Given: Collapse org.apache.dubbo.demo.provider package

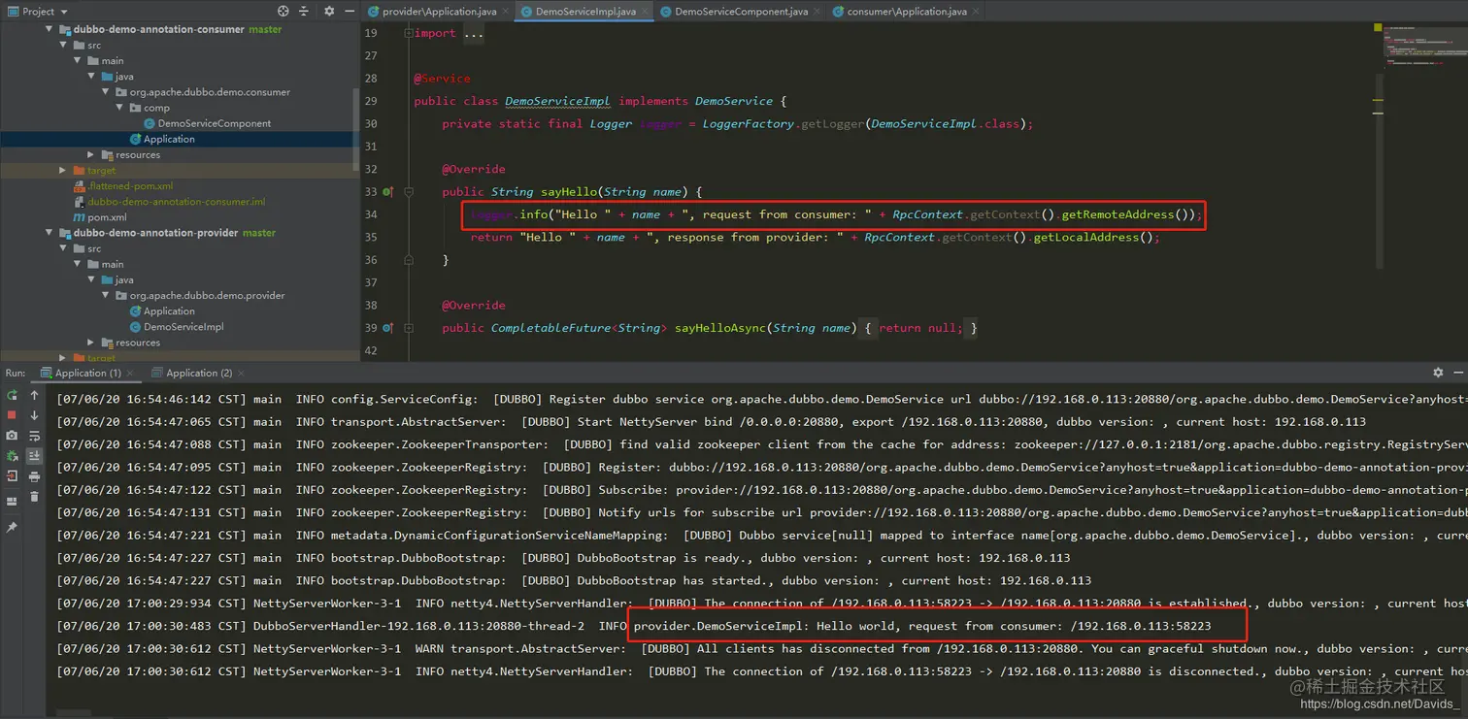Looking at the screenshot, I should coord(106,295).
